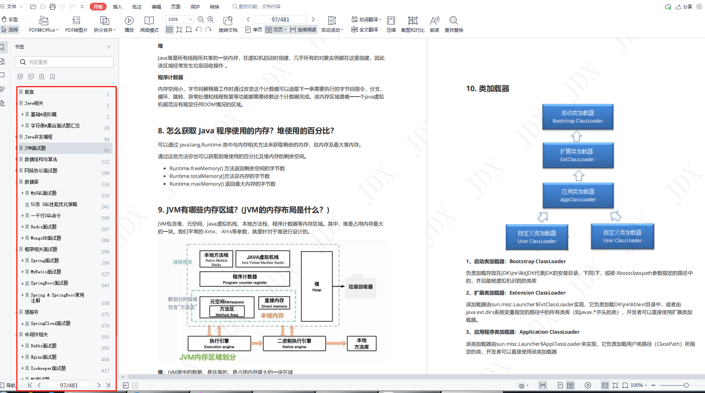The image size is (705, 393).
Task: Click the 压缩 compress tool
Action: coord(391,24)
